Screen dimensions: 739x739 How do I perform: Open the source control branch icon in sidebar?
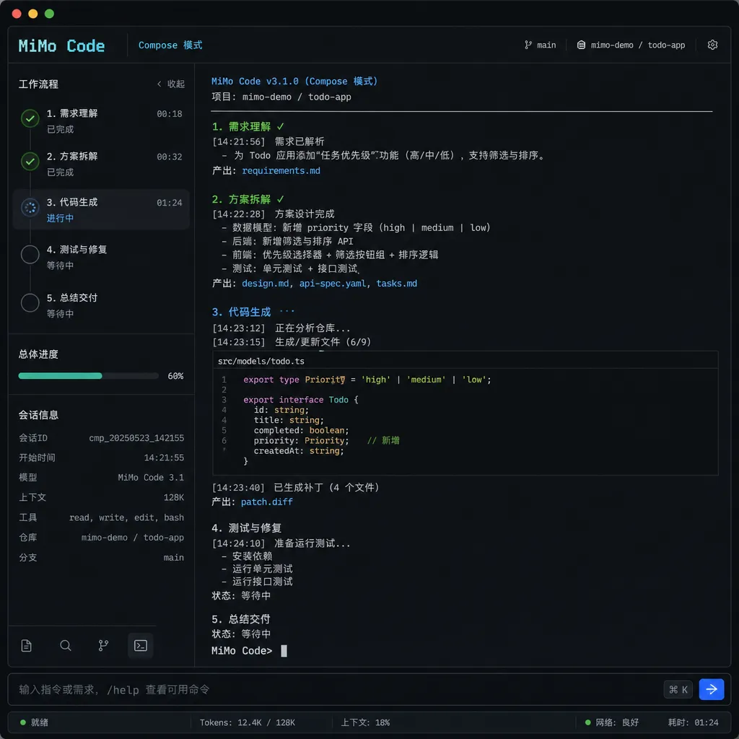[x=103, y=645]
